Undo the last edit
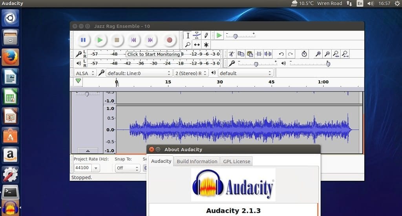Image resolution: width=402 pixels, height=216 pixels. [x=281, y=54]
